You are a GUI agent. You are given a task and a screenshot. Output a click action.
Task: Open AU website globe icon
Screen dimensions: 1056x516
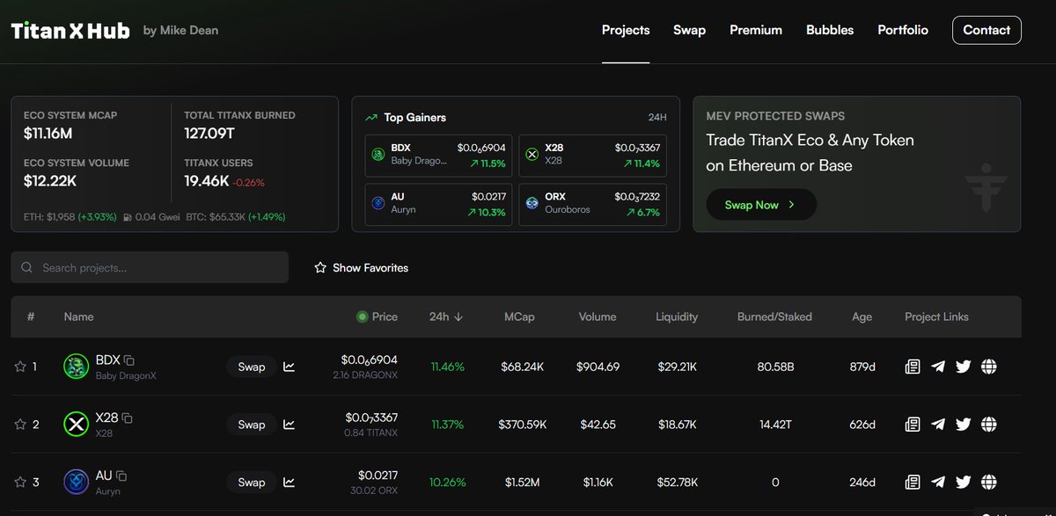click(x=989, y=482)
